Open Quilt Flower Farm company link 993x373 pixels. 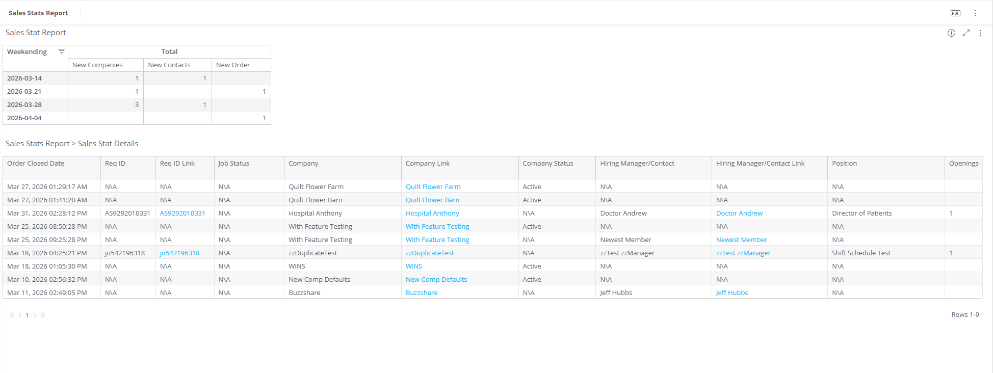[x=433, y=187]
